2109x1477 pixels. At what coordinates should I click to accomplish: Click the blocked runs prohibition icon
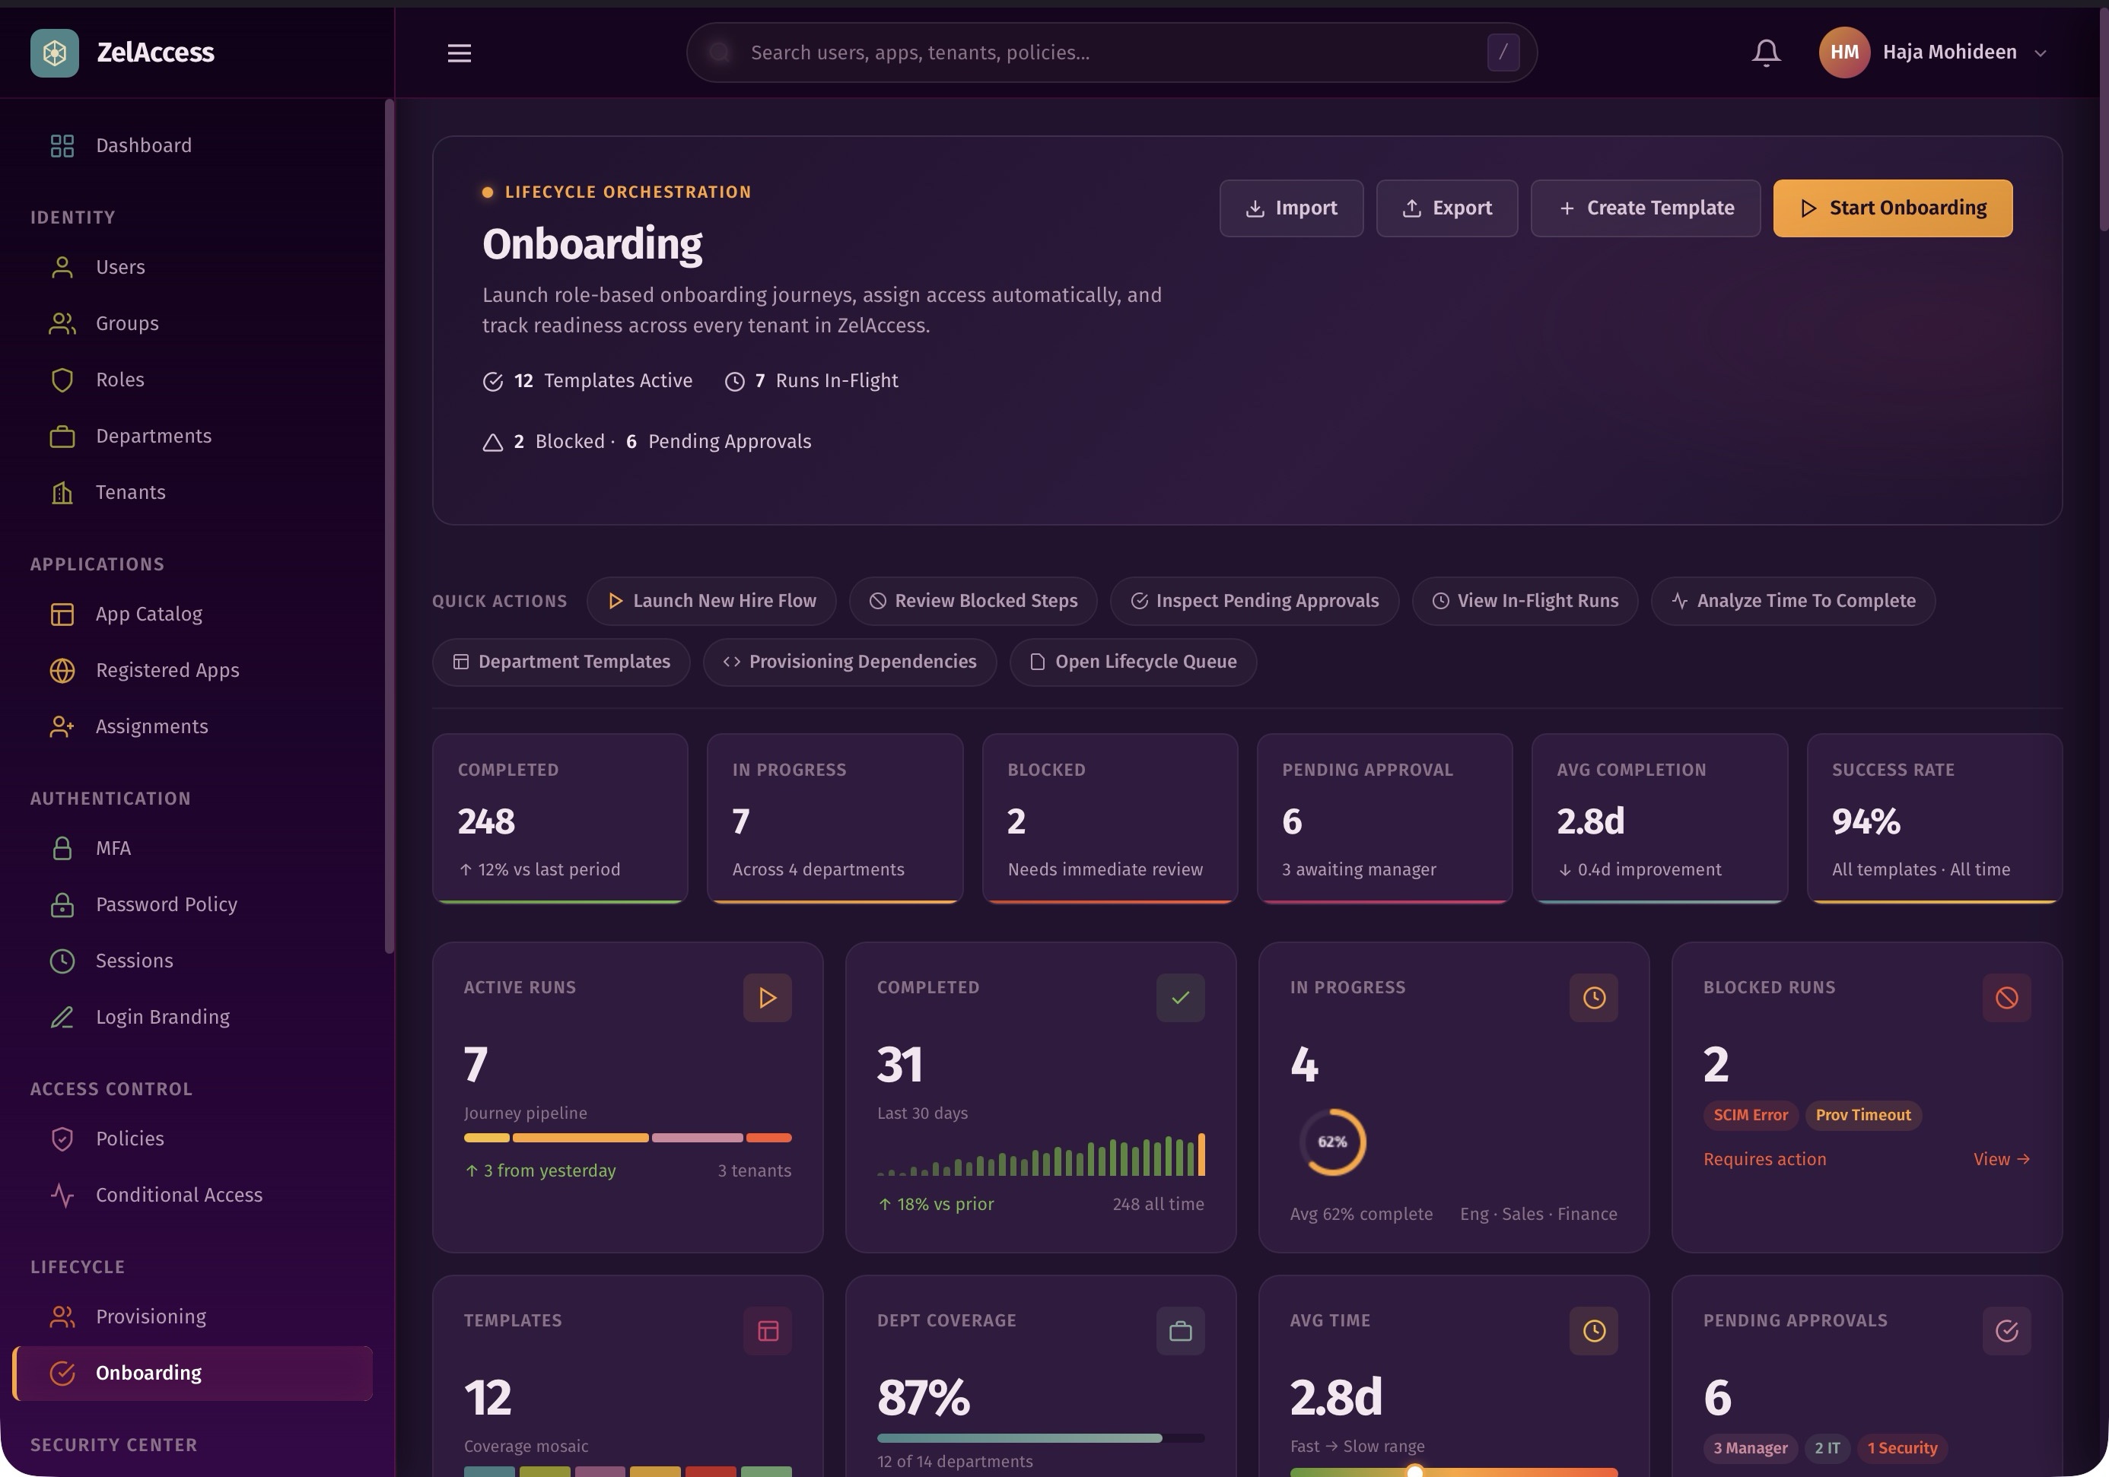tap(2006, 997)
